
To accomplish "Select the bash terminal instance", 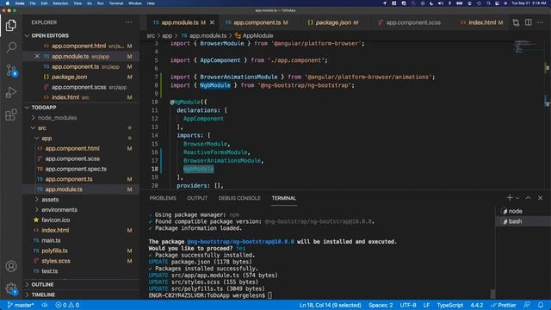I will click(x=523, y=221).
